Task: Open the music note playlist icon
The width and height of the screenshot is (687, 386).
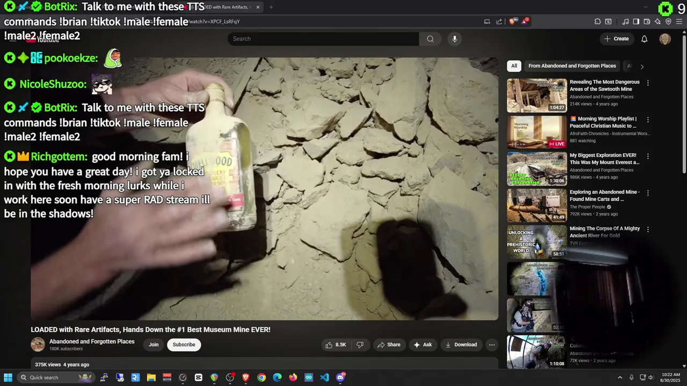Action: (x=625, y=21)
